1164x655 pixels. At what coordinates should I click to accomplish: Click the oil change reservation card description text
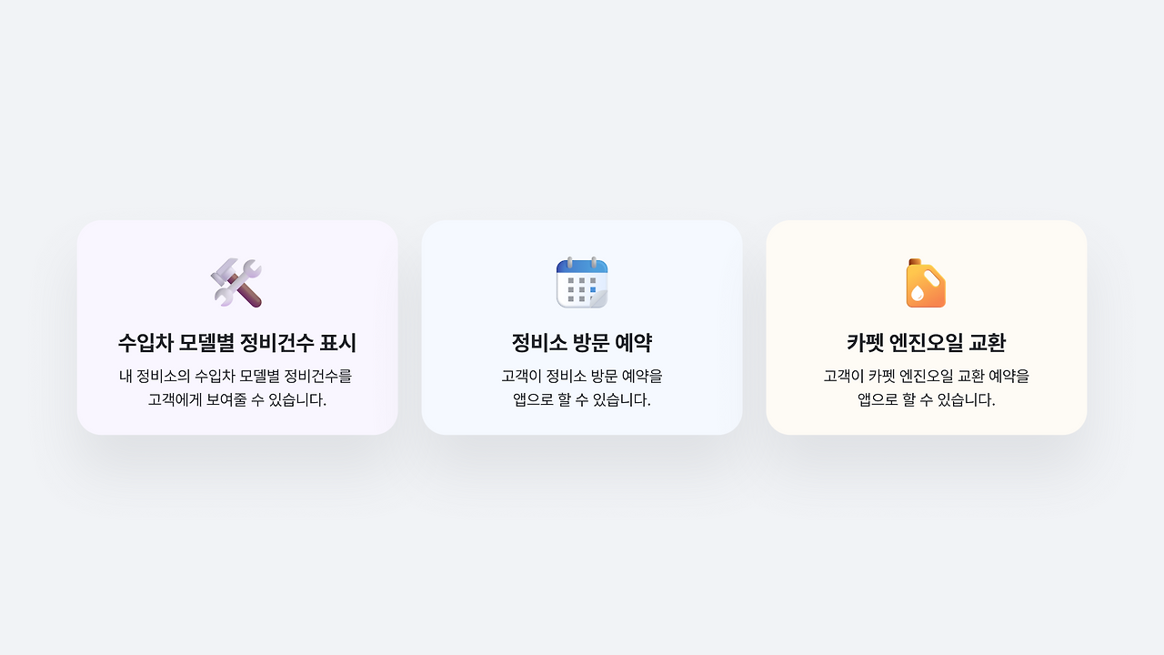pos(926,386)
